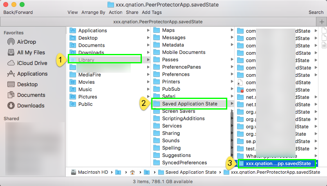Click the Sounds folder icon
The height and width of the screenshot is (186, 327).
pos(157,141)
